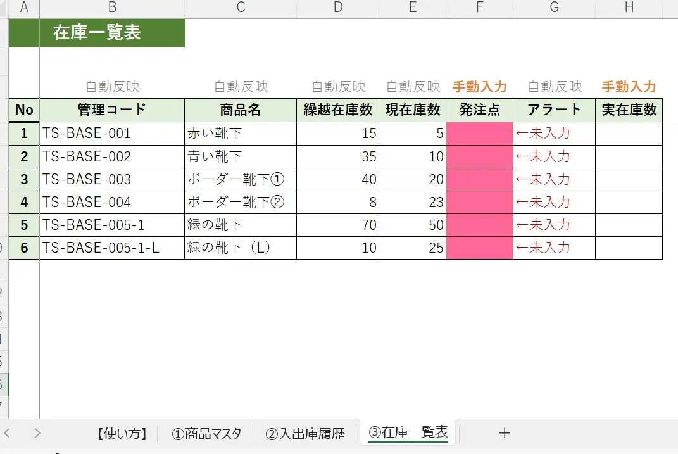Select the ボーダー靴下② product cell

tap(241, 203)
